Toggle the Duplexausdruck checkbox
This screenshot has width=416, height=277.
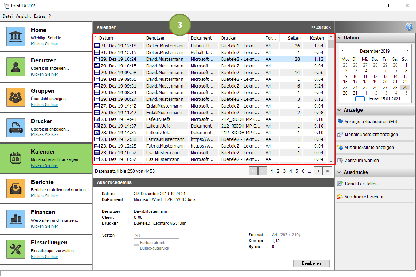[x=136, y=248]
